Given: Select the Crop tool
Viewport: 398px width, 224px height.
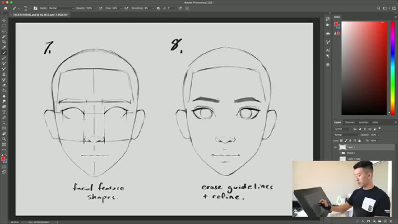Looking at the screenshot, I should [x=4, y=42].
